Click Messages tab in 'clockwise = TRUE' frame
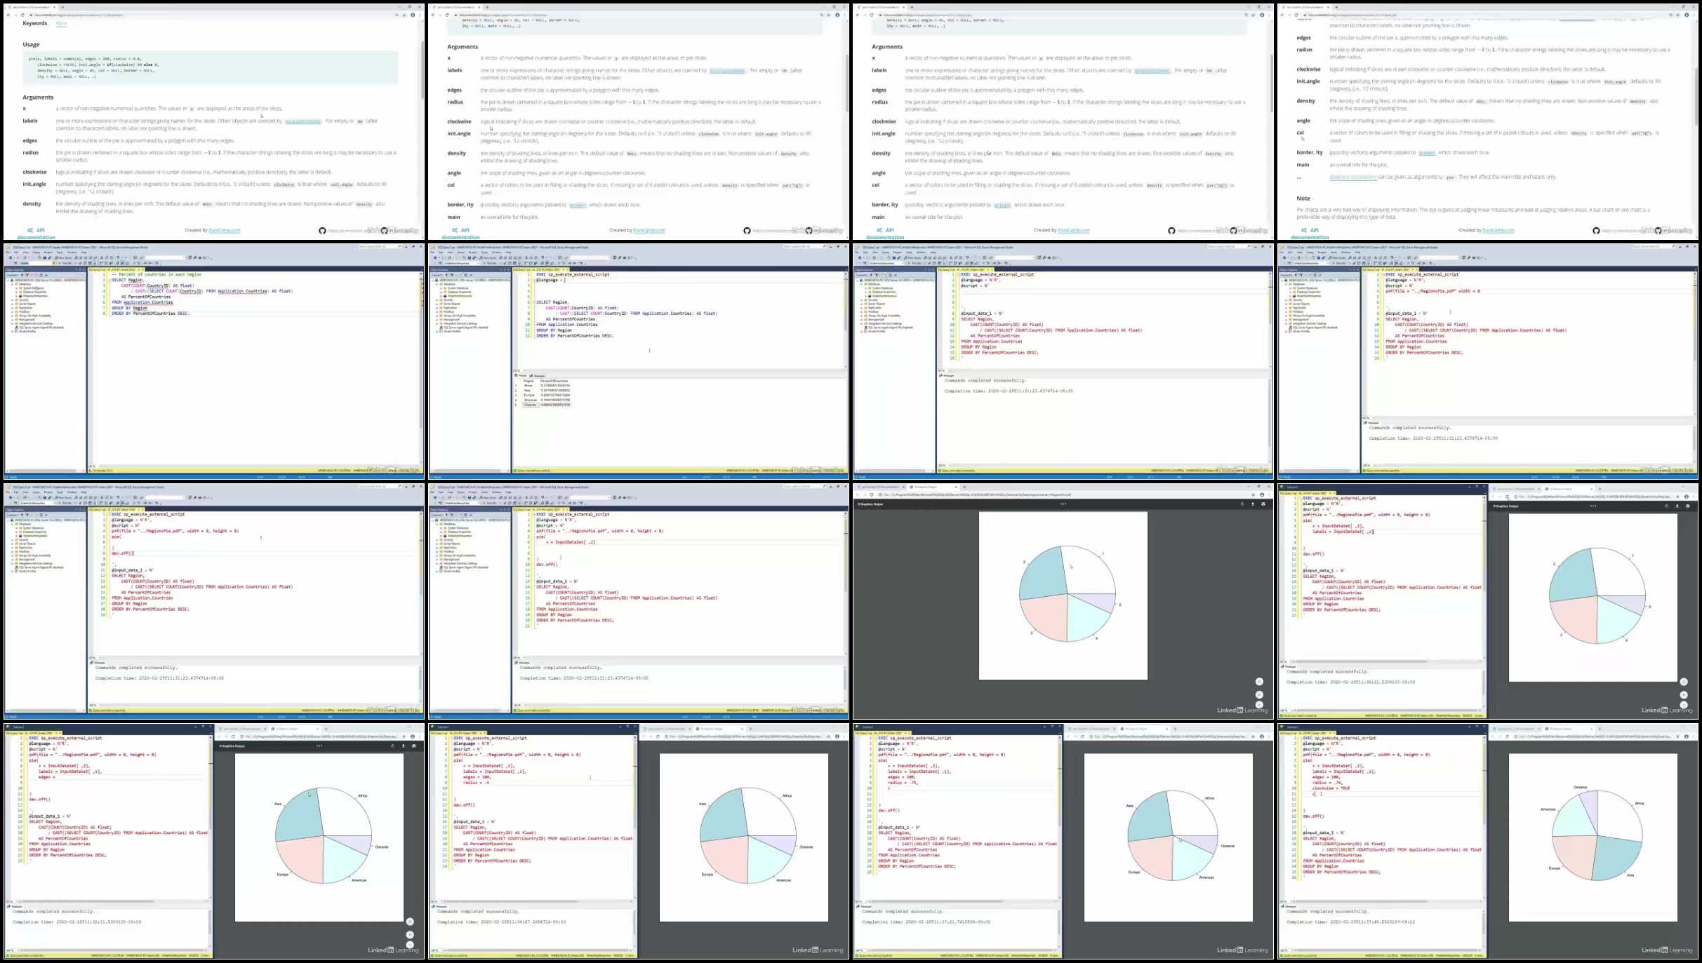The image size is (1702, 963). pos(1289,906)
